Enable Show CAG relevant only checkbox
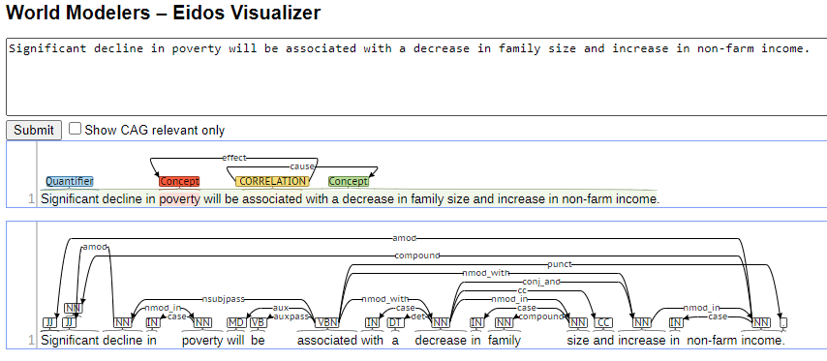Viewport: 827px width, 361px height. [x=76, y=129]
